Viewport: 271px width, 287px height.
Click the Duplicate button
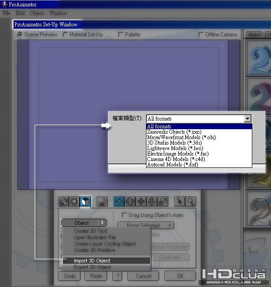[x=170, y=257]
